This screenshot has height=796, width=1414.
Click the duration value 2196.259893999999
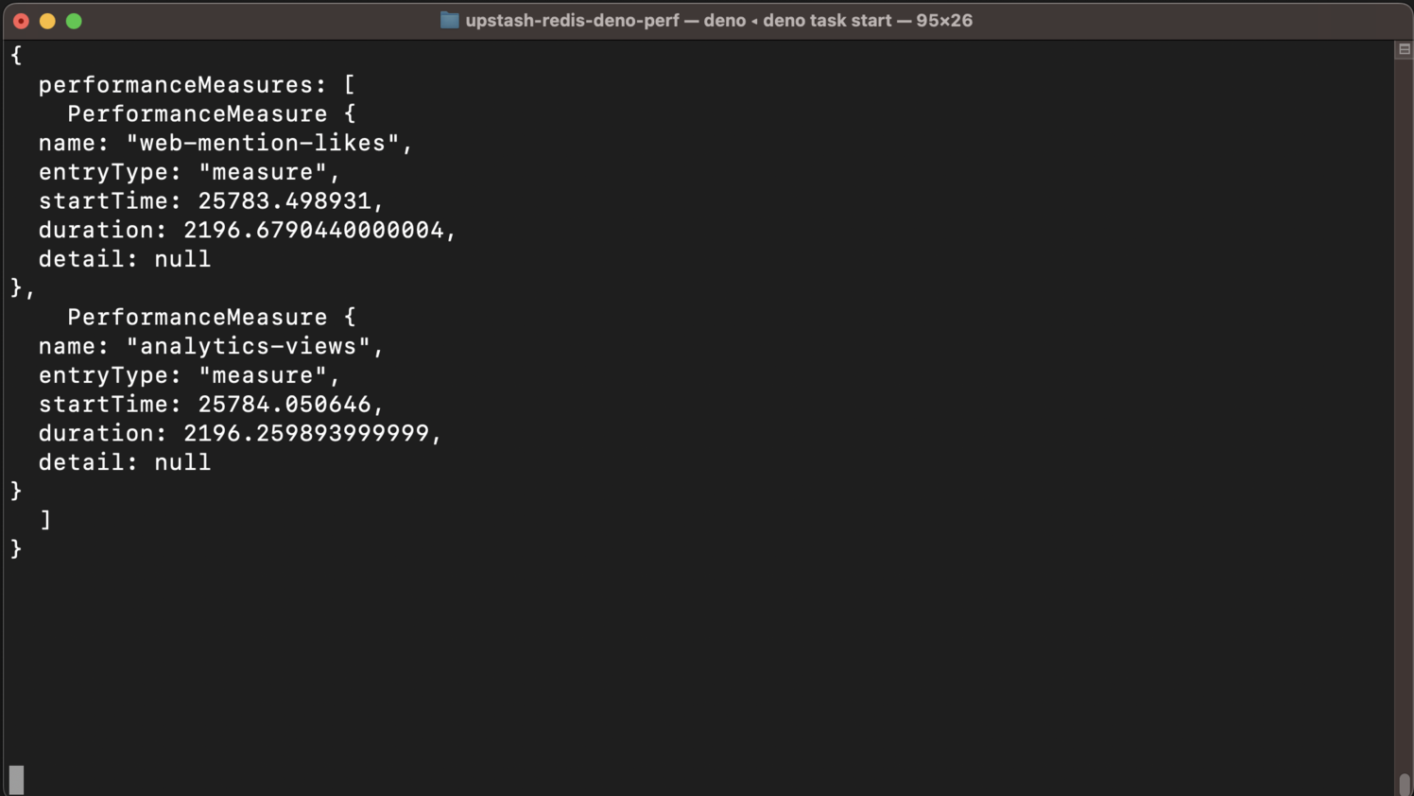click(306, 433)
